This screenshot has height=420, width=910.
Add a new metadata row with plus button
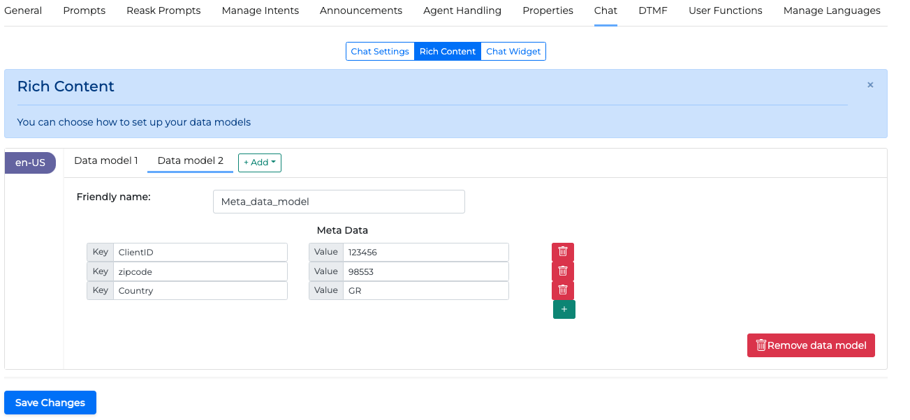(564, 309)
